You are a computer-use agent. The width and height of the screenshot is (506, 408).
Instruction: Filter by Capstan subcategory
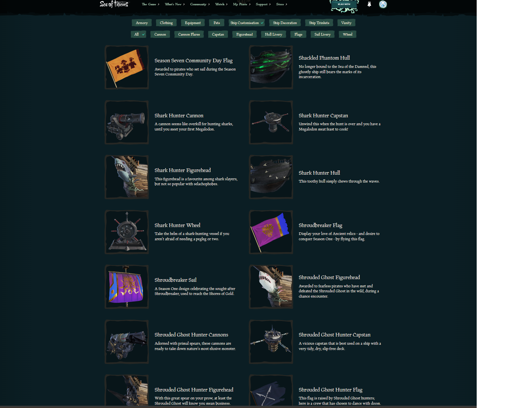point(218,34)
